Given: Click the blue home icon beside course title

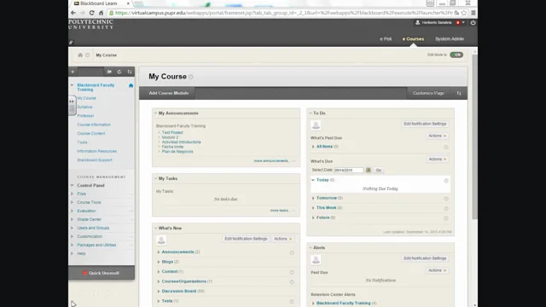Looking at the screenshot, I should (x=131, y=85).
